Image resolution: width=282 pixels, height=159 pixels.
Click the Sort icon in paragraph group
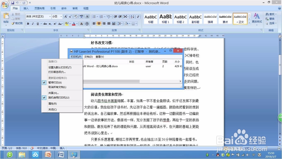pos(132,17)
